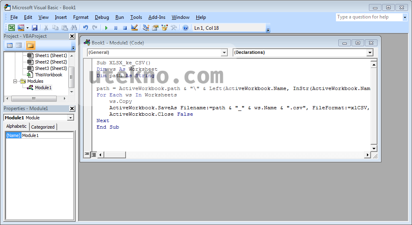Screen dimensions: 412x225
Task: Toggle Folders button in Project panel
Action: click(31, 45)
